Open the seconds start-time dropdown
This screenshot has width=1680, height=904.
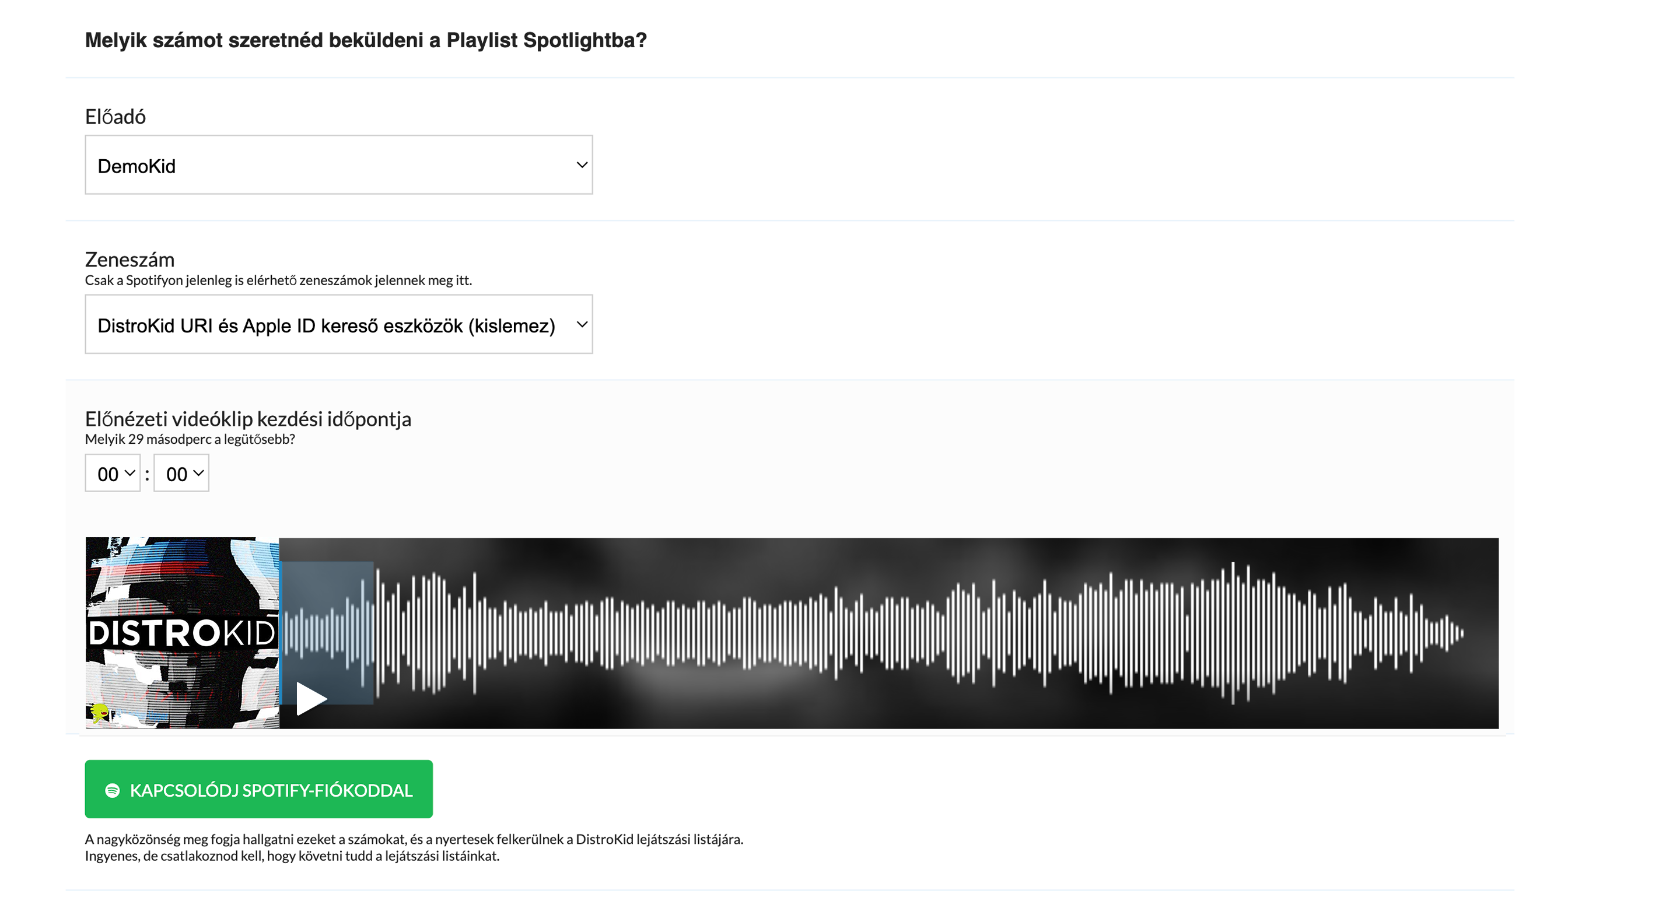(181, 473)
